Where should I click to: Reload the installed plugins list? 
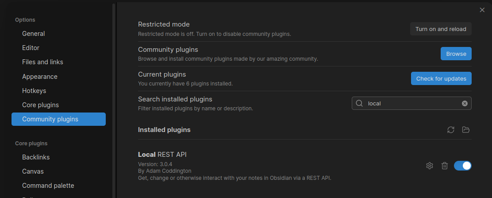[x=451, y=130]
